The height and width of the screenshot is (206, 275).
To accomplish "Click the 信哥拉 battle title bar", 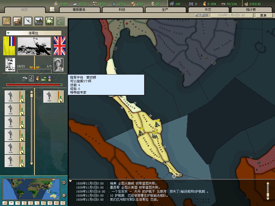I will tap(34, 33).
